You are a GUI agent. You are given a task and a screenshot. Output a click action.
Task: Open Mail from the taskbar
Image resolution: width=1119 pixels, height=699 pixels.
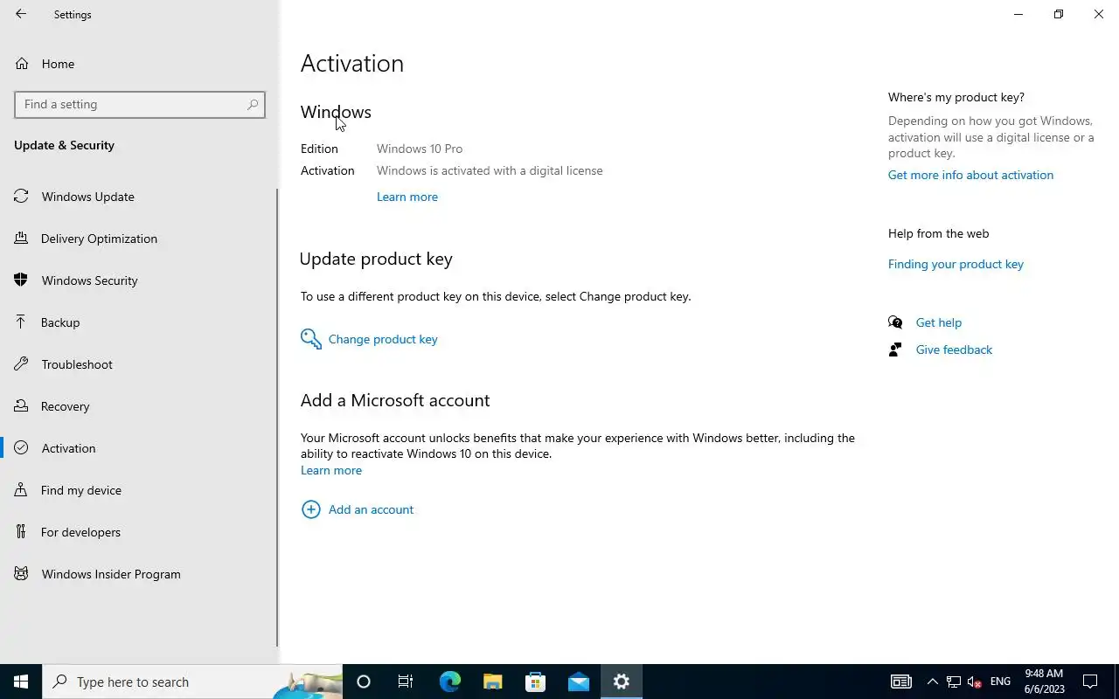click(578, 682)
